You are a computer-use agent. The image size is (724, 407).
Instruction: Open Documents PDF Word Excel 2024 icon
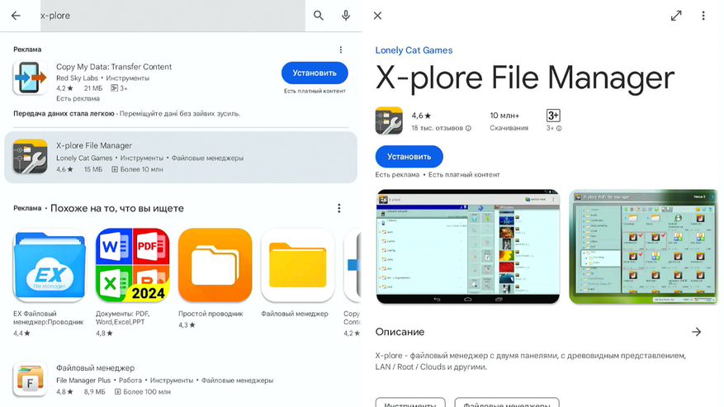[x=133, y=265]
